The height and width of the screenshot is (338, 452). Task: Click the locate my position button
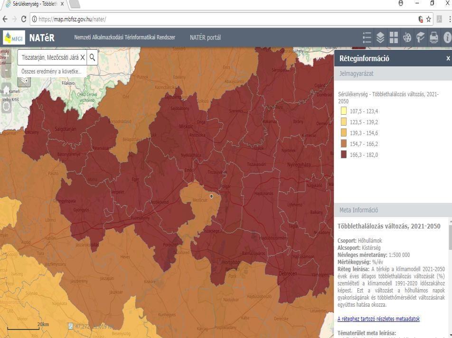click(x=6, y=107)
